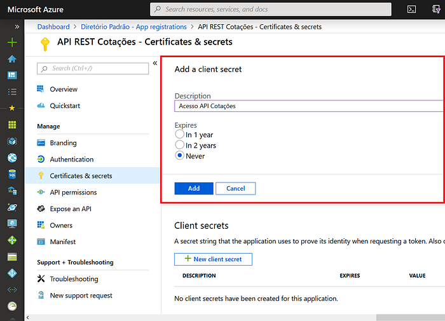Focus the top search resources box
Screen dimensions: 445x321
(271, 10)
